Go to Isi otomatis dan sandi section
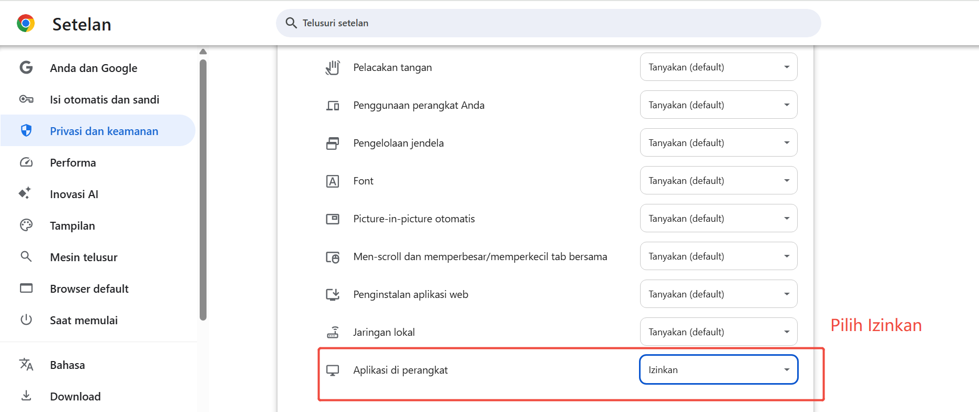The height and width of the screenshot is (412, 979). pyautogui.click(x=105, y=100)
